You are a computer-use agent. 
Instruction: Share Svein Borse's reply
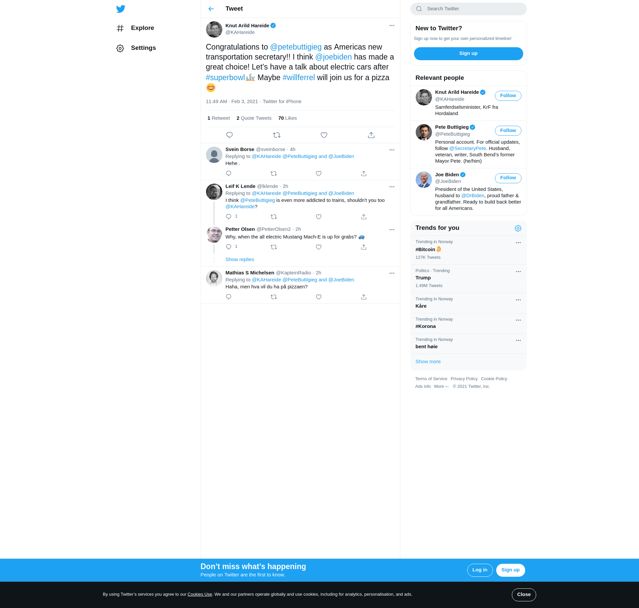364,174
